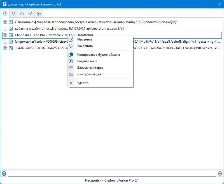Select row starting '[align=center][color=#006699]'
224x184 pixels.
coord(112,42)
